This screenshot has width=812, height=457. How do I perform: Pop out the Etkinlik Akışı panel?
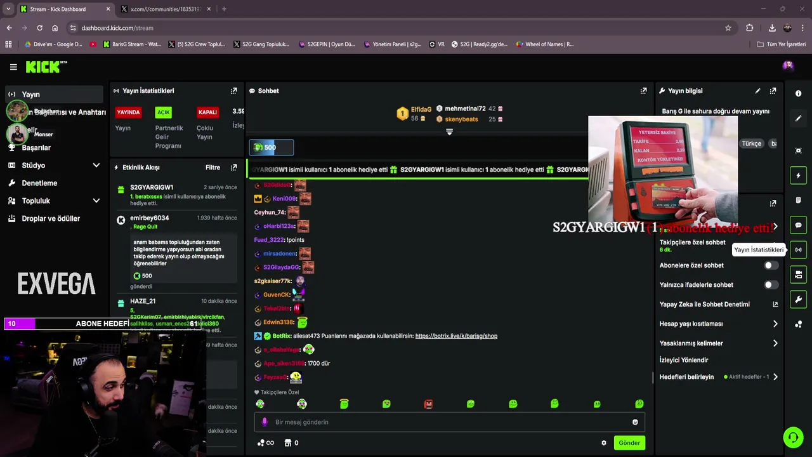pyautogui.click(x=233, y=168)
